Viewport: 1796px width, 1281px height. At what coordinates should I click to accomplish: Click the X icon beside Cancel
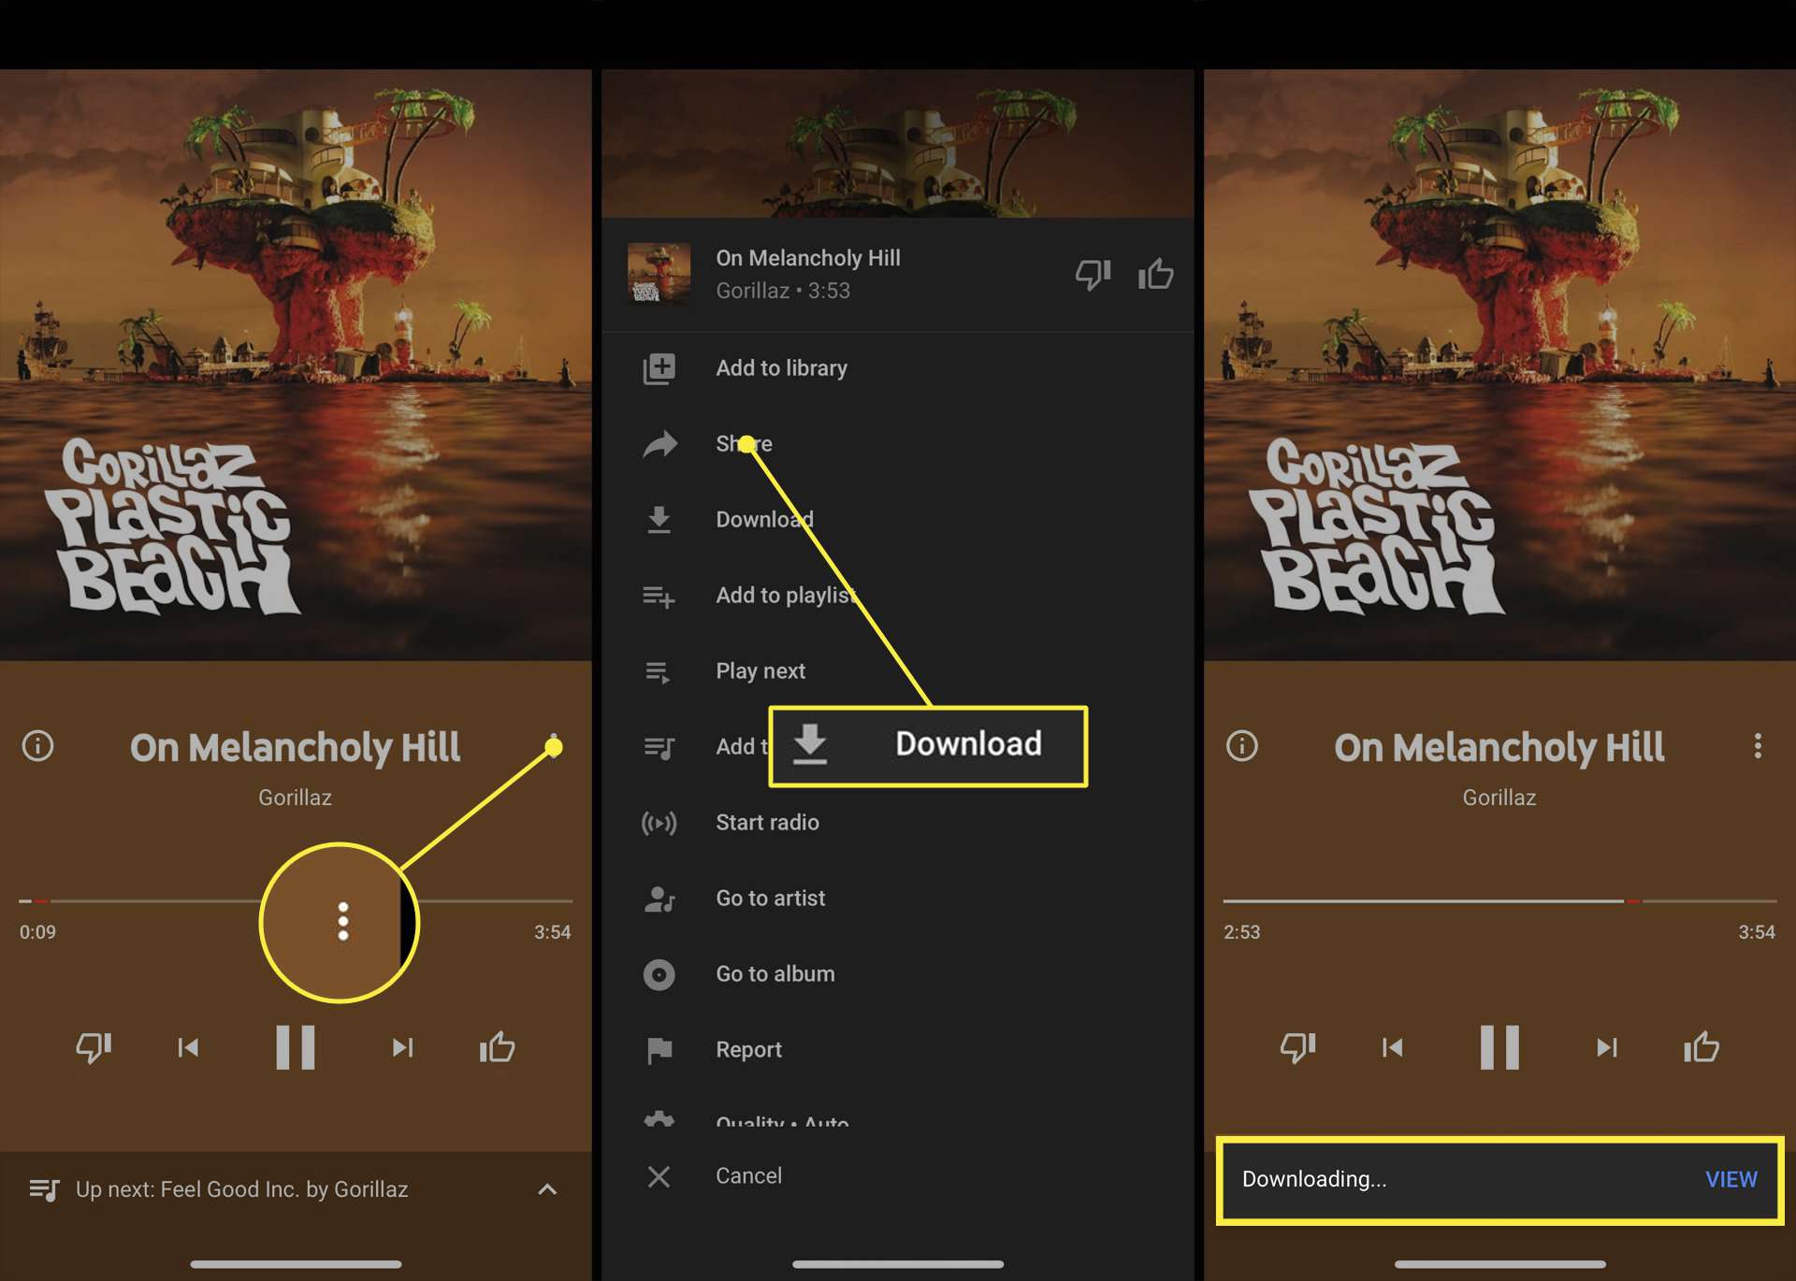click(x=659, y=1176)
